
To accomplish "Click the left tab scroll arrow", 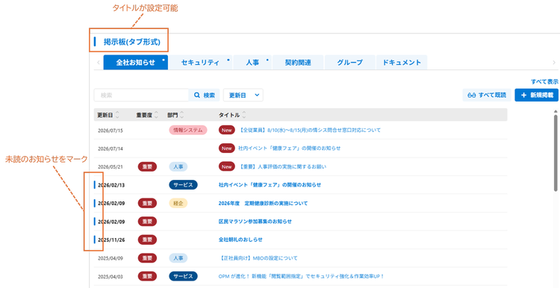I will click(99, 63).
